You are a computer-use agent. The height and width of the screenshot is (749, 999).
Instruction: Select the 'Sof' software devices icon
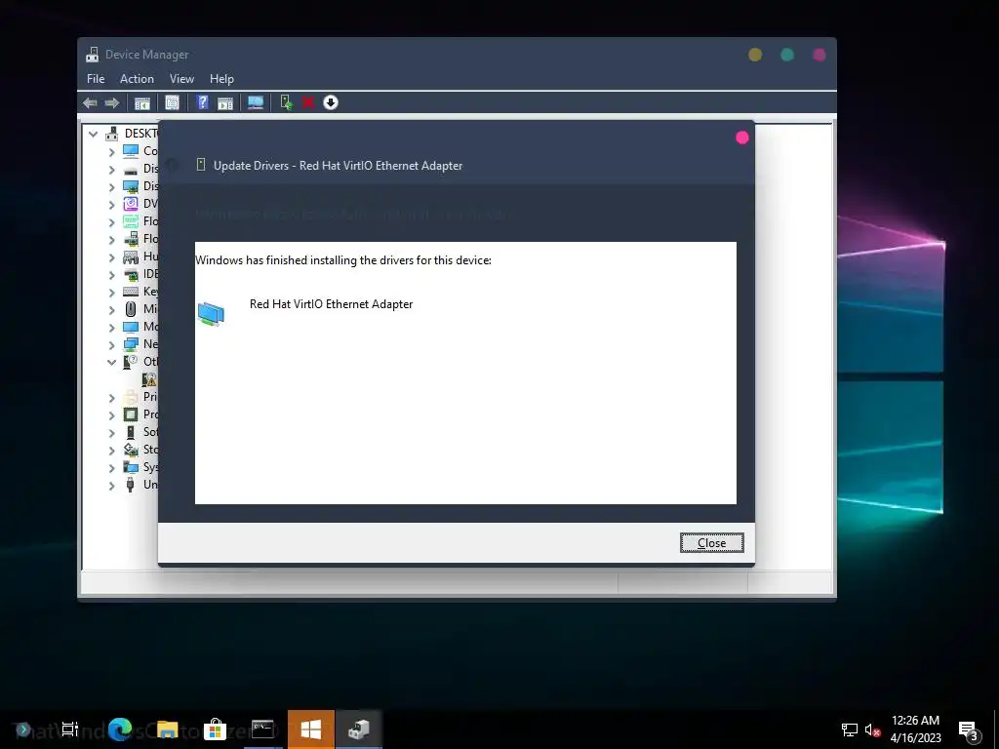pyautogui.click(x=131, y=432)
